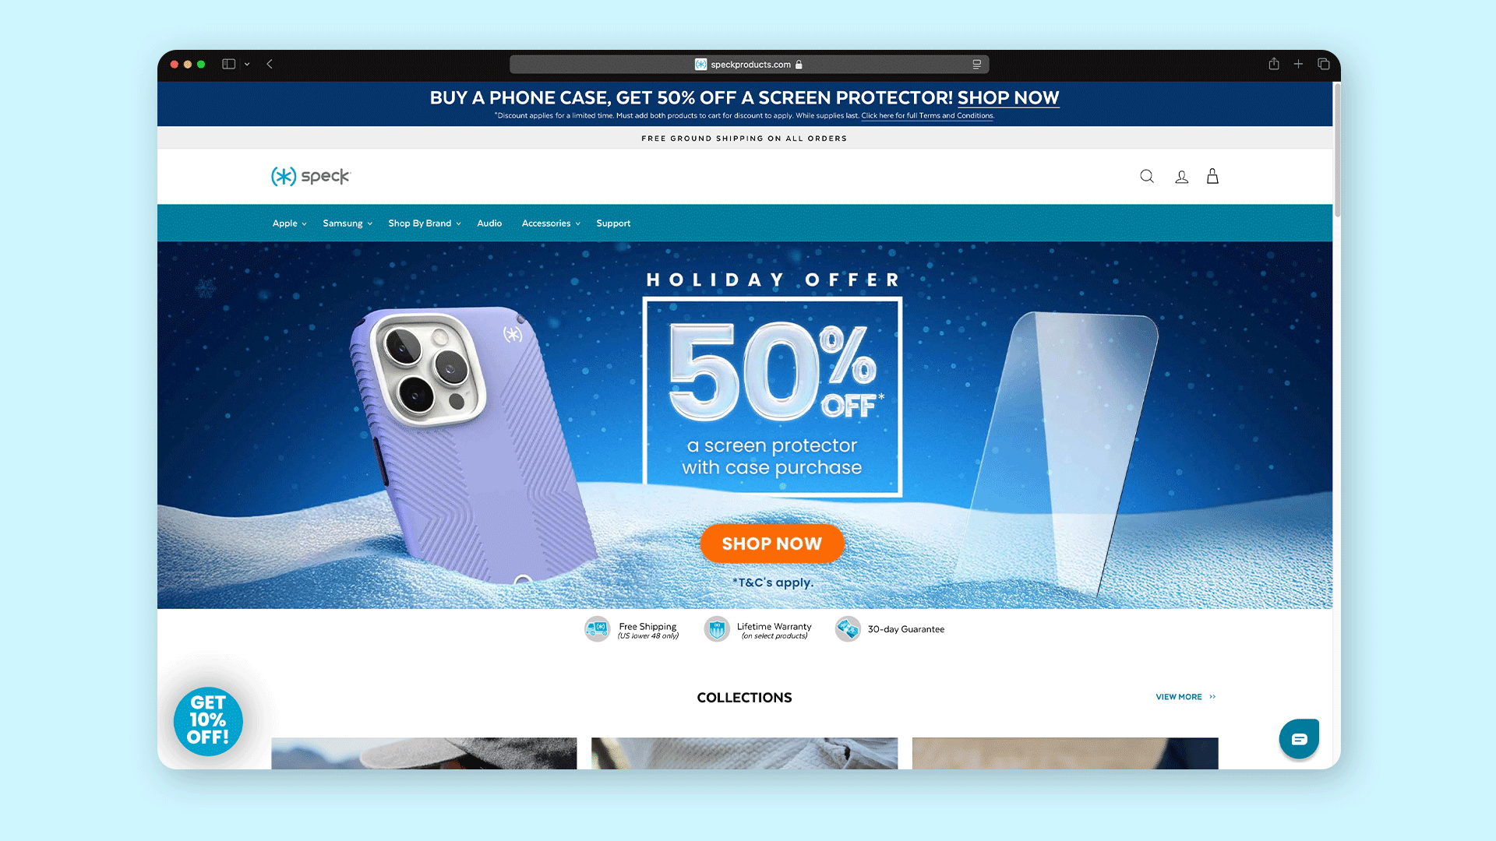Expand the Samsung menu dropdown
This screenshot has width=1496, height=841.
click(348, 223)
